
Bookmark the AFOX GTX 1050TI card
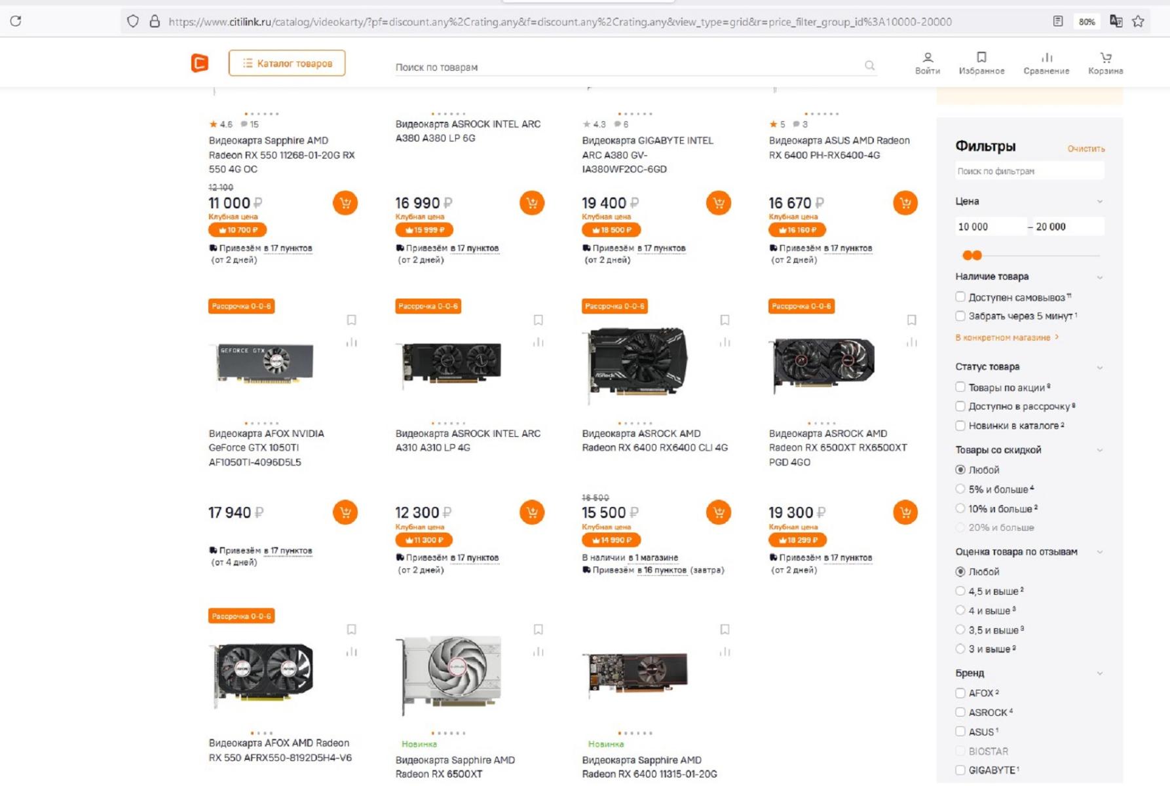coord(352,320)
